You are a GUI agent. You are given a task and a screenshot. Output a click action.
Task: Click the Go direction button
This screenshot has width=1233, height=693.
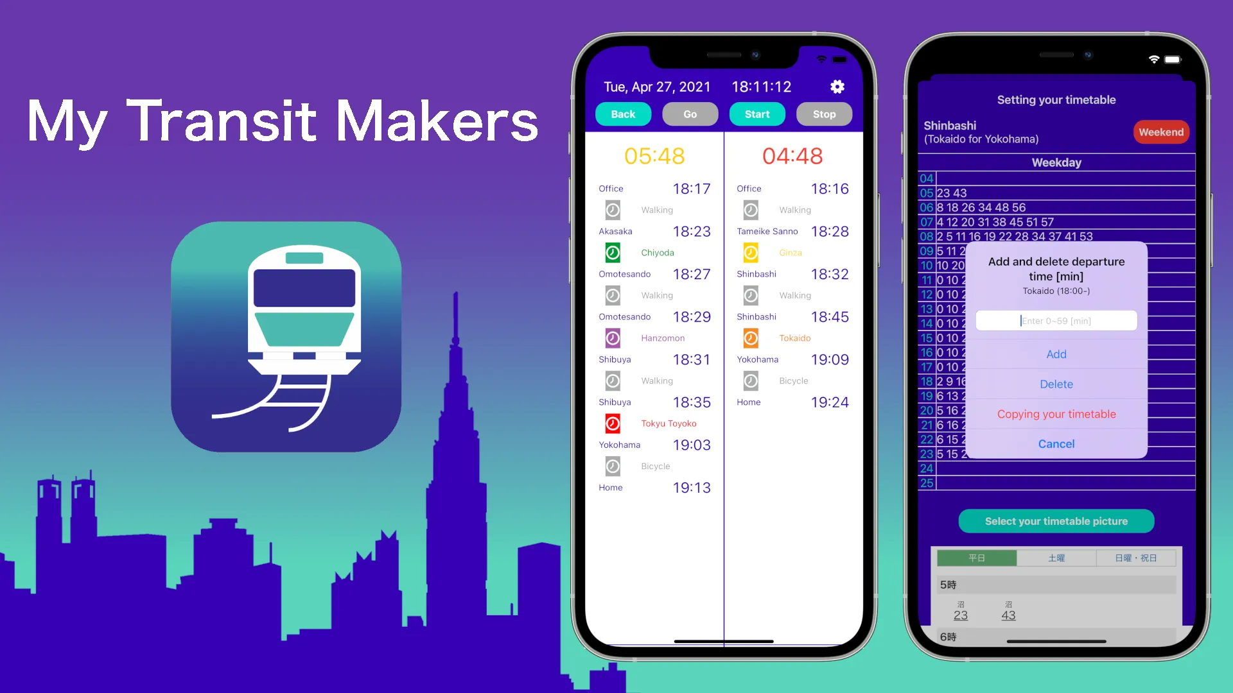(x=691, y=114)
